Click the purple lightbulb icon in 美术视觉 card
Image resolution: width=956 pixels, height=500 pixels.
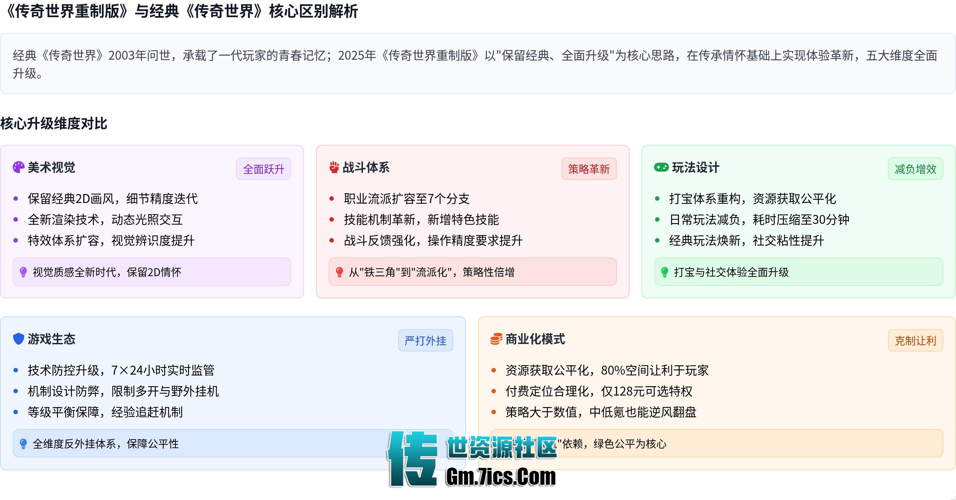click(23, 272)
